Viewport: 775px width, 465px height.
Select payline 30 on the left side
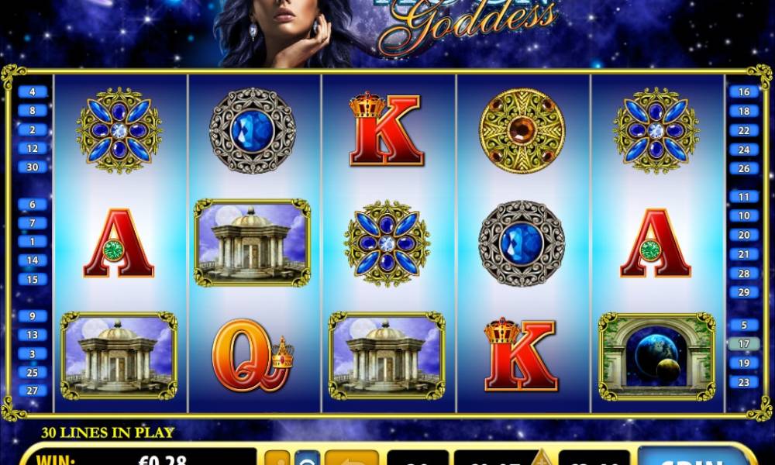pyautogui.click(x=32, y=167)
